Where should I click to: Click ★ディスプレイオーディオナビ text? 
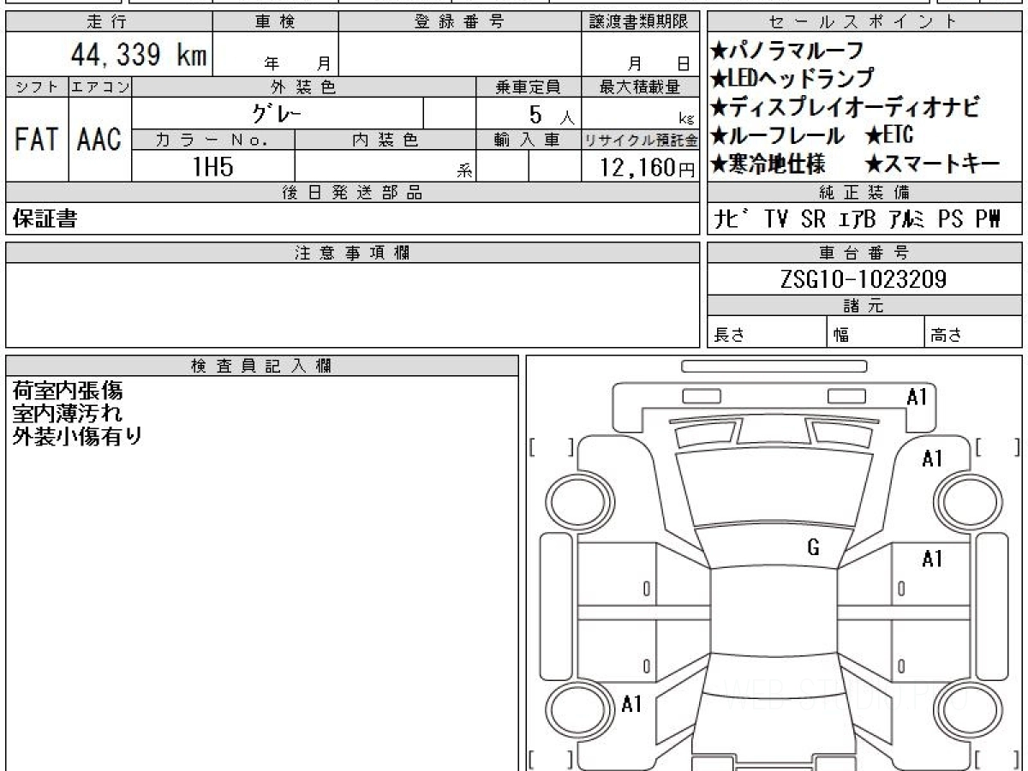point(845,107)
